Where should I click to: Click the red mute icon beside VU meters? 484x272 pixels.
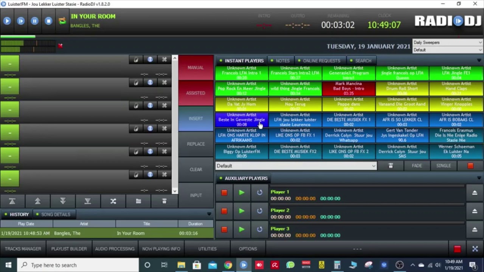[x=60, y=46]
